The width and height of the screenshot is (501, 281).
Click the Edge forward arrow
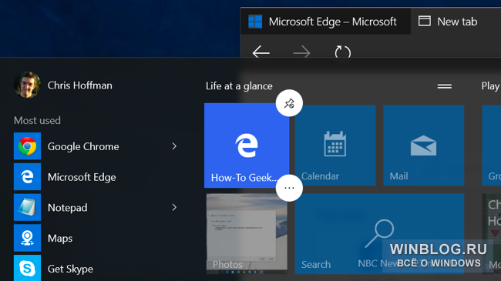pyautogui.click(x=301, y=52)
